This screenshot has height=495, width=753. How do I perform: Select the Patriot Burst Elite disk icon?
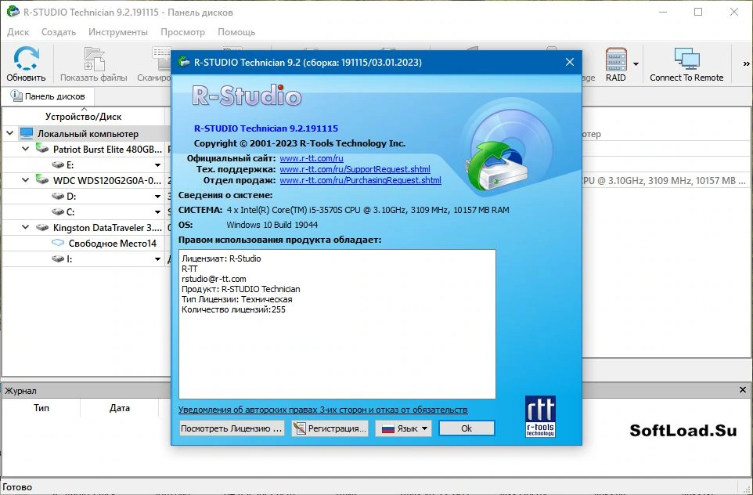click(x=42, y=149)
